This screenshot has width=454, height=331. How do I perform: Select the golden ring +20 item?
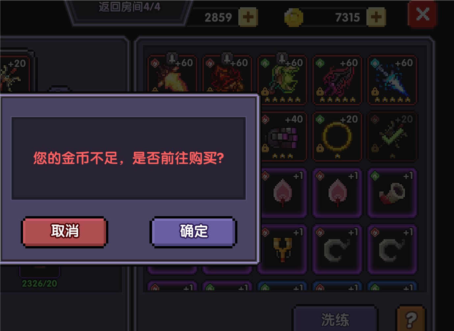coord(337,137)
